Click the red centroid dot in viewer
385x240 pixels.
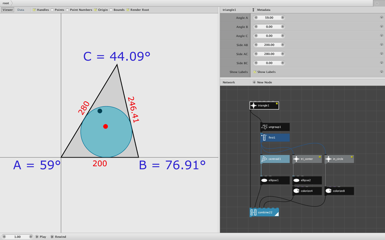pos(105,126)
